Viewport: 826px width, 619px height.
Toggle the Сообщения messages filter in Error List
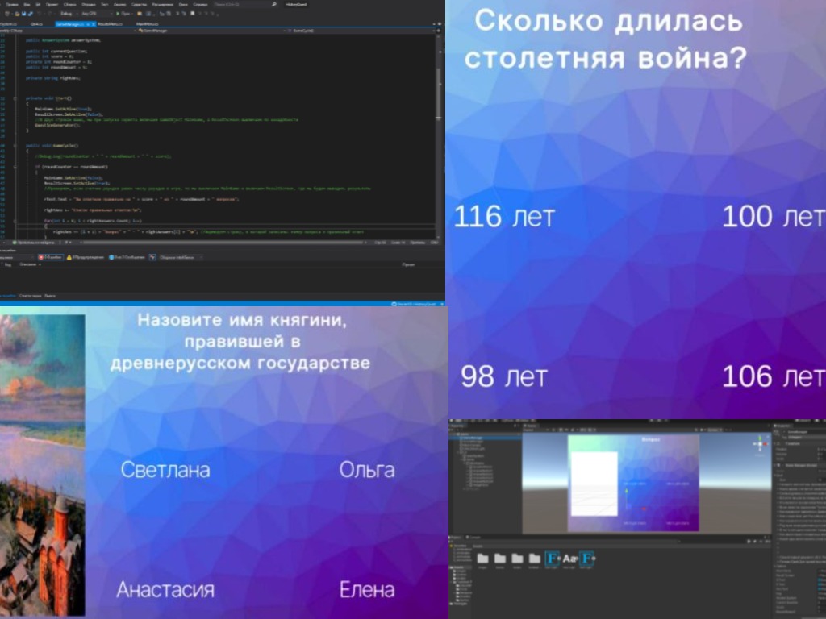(126, 257)
